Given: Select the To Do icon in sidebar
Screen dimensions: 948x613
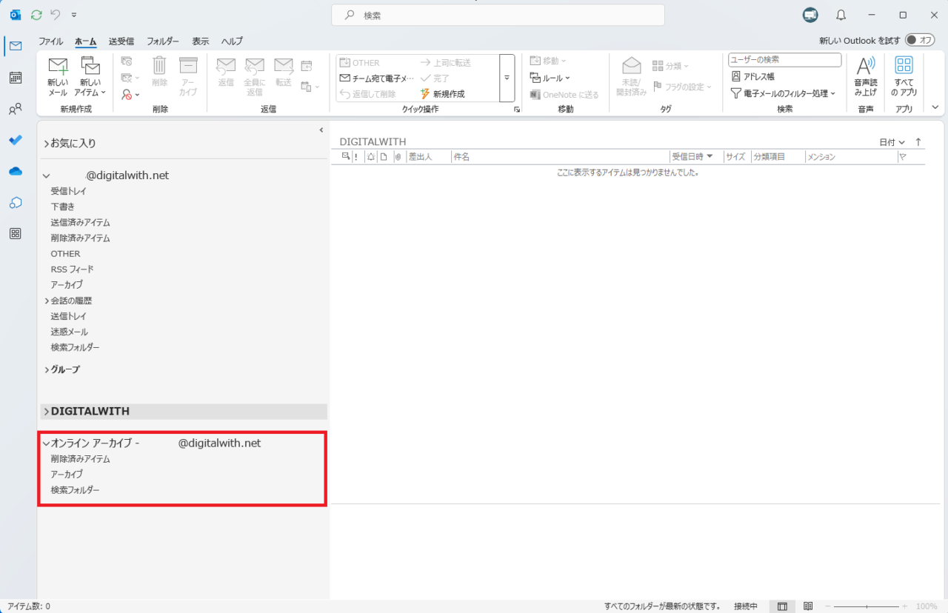Looking at the screenshot, I should [16, 140].
